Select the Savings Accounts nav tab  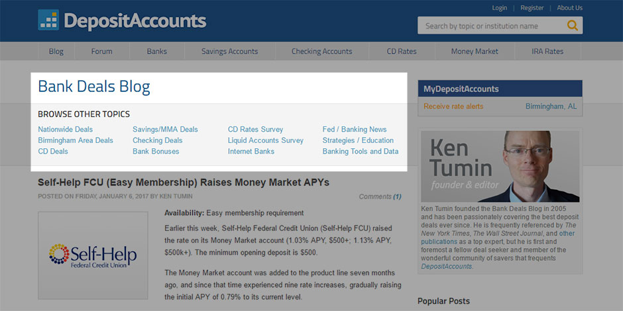click(x=230, y=51)
